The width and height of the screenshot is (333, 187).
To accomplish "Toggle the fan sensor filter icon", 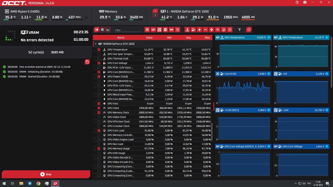I will 211,30.
